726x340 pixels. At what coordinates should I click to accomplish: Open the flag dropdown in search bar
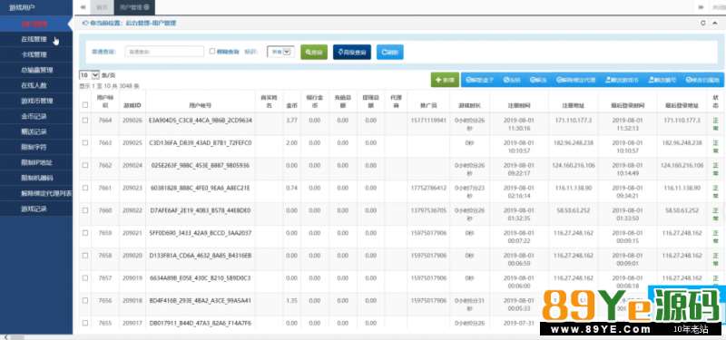tap(280, 52)
